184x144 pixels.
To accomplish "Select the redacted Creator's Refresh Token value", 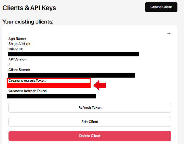I will pyautogui.click(x=51, y=96).
